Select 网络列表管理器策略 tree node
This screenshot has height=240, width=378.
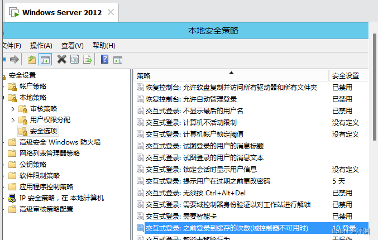point(50,153)
